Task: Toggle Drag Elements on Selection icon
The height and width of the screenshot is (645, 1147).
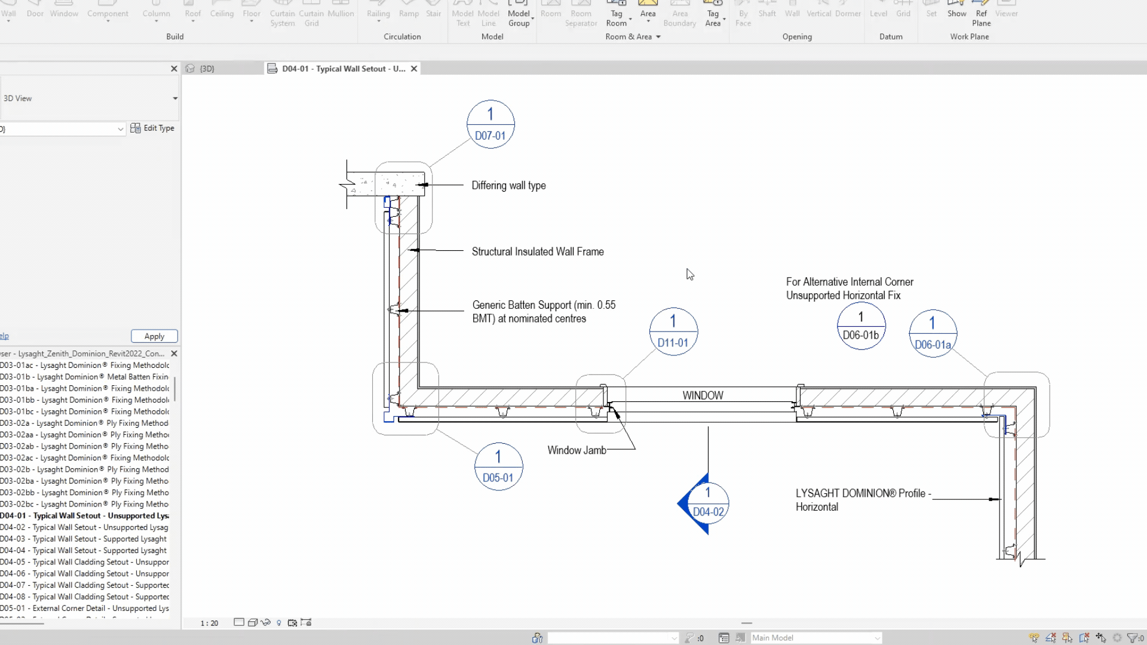Action: [x=1100, y=638]
